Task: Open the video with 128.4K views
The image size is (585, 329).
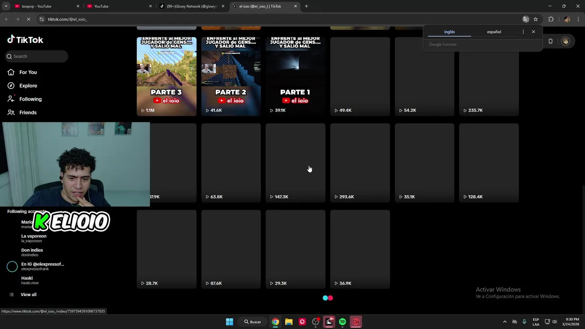Action: tap(489, 163)
